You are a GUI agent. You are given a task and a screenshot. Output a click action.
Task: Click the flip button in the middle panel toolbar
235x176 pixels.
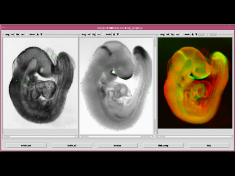click(x=94, y=34)
